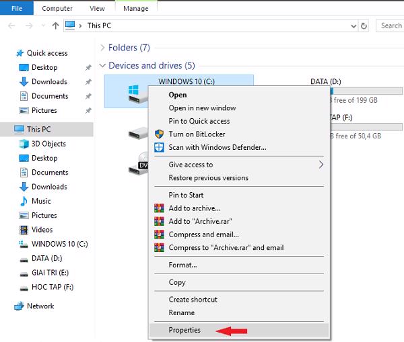Click the BitLocker shield icon in context menu

coord(160,134)
